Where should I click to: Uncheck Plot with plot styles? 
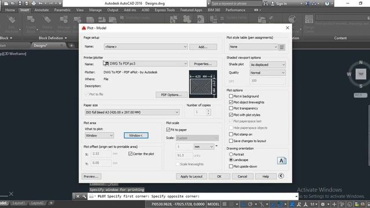[231, 115]
